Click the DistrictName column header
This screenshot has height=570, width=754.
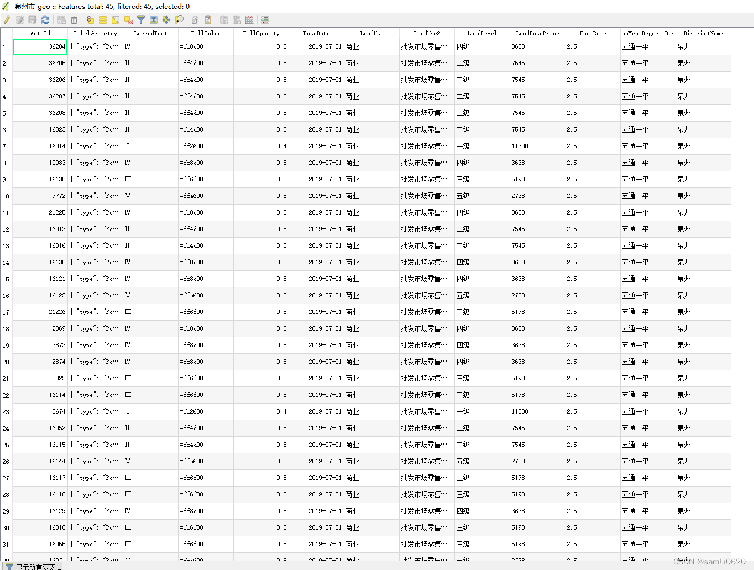point(703,33)
